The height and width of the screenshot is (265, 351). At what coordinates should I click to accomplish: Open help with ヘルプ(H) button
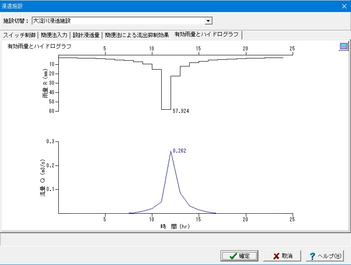[x=325, y=256]
